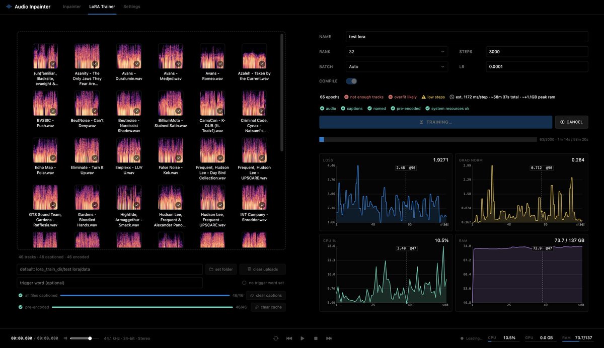
Task: Click the GRAD NORM chart
Action: [521, 191]
